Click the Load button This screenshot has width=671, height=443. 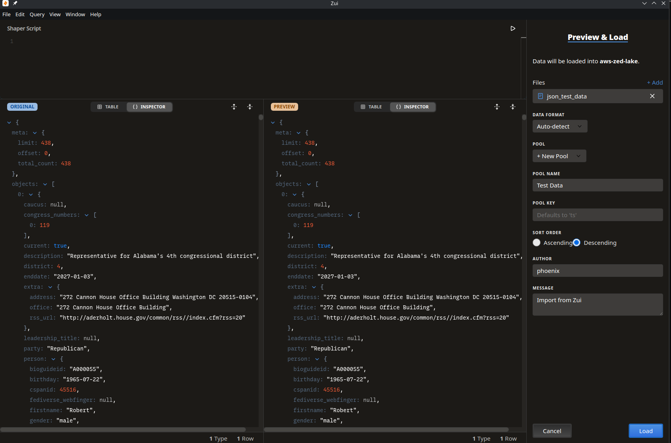pos(646,431)
